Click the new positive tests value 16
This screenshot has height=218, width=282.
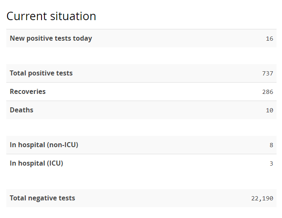(269, 39)
